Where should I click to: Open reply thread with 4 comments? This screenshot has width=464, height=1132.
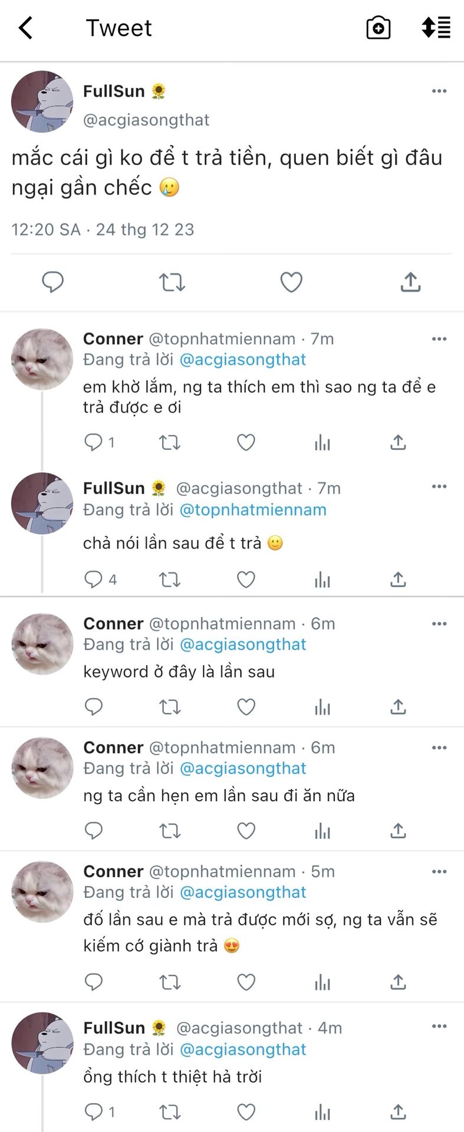pos(100,580)
